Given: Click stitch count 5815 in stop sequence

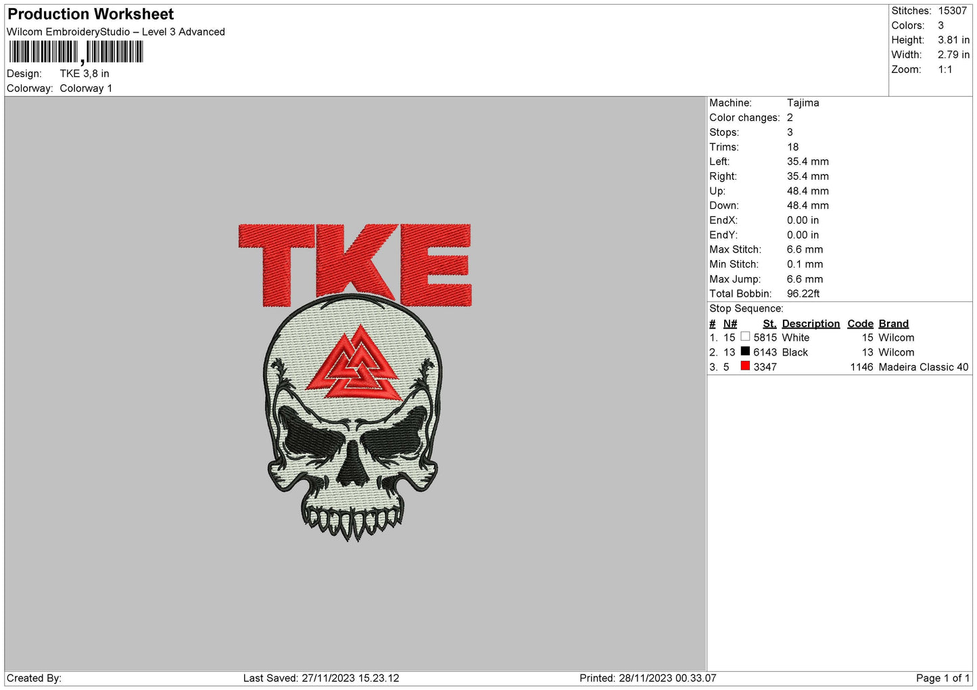Looking at the screenshot, I should click(765, 338).
